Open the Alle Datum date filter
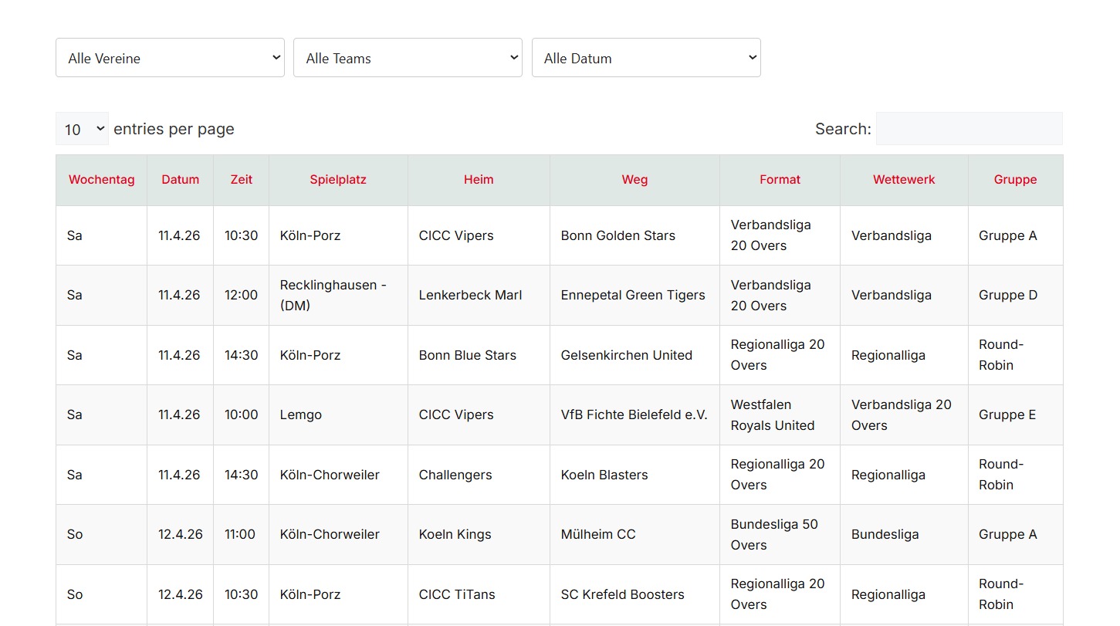The height and width of the screenshot is (626, 1120). (x=646, y=58)
